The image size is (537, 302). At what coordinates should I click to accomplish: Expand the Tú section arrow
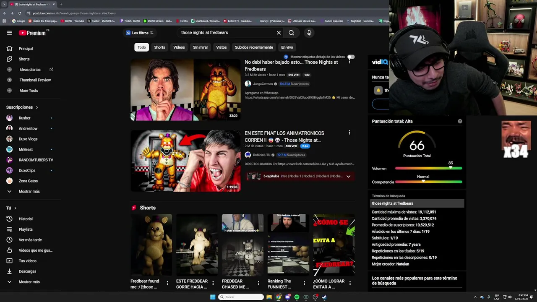[x=16, y=208]
